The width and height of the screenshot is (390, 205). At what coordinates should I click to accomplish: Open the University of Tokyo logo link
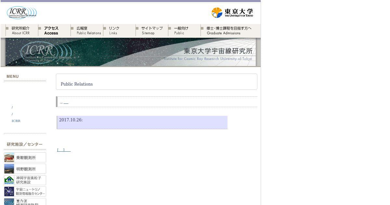click(x=232, y=13)
